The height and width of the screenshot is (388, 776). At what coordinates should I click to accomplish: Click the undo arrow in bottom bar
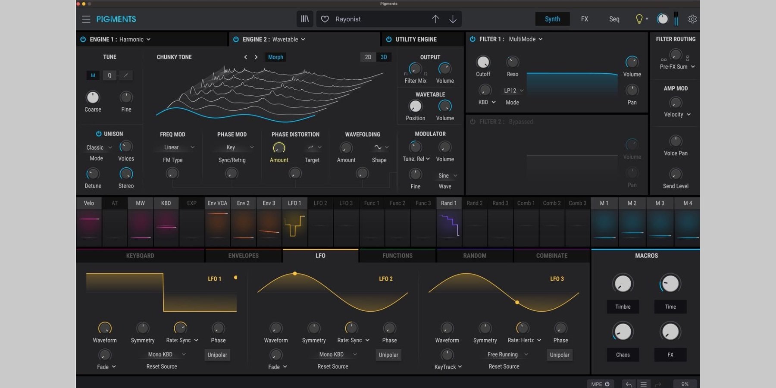(629, 384)
